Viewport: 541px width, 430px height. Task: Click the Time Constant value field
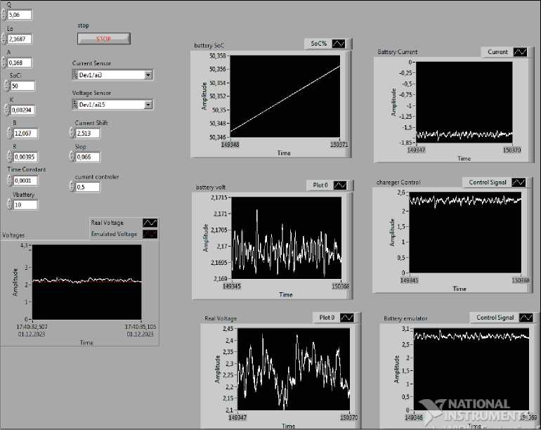(25, 181)
